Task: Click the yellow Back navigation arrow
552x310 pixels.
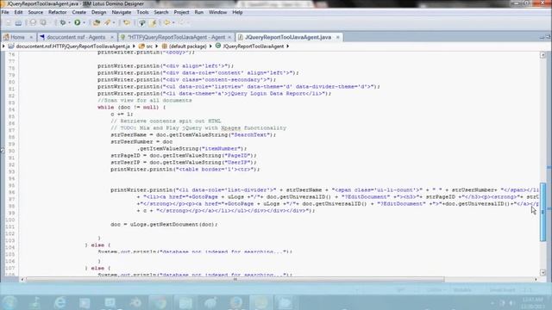Action: (166, 23)
